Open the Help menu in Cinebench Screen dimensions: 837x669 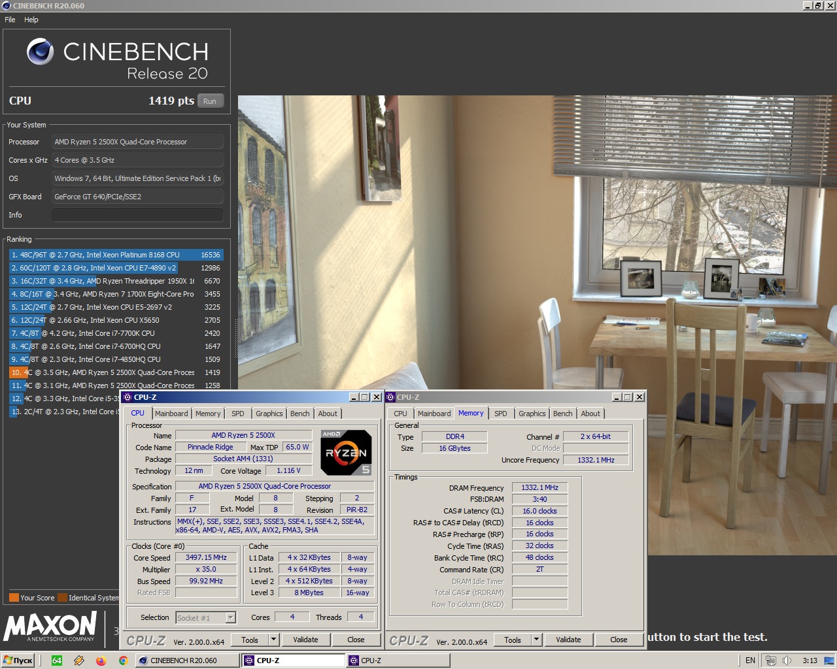(31, 20)
